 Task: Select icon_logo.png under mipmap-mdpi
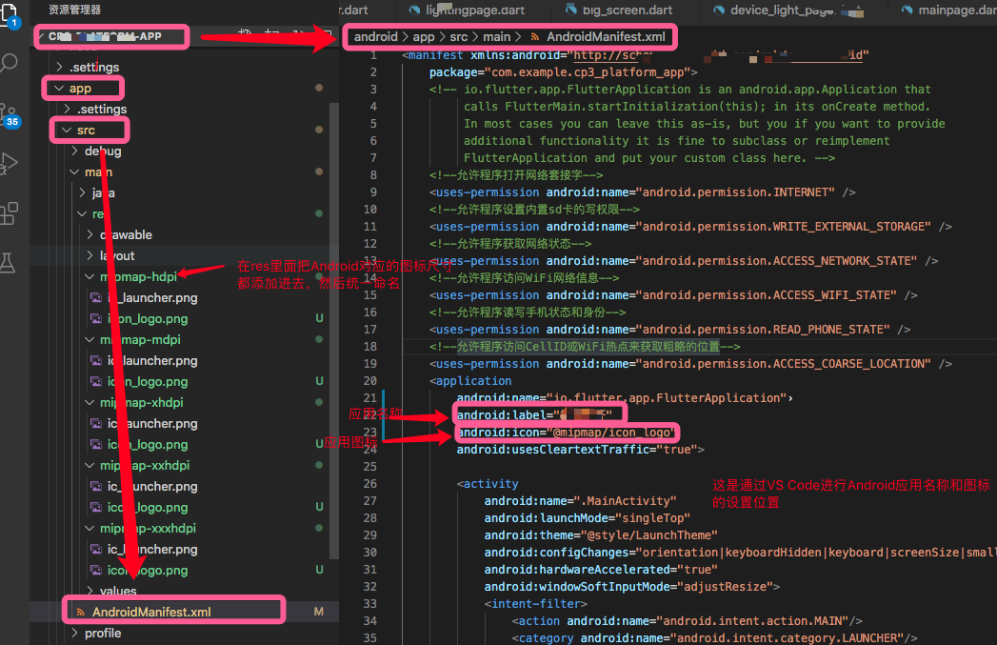pyautogui.click(x=148, y=382)
